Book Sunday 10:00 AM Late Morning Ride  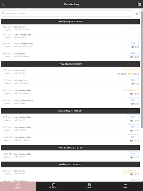[133, 153]
